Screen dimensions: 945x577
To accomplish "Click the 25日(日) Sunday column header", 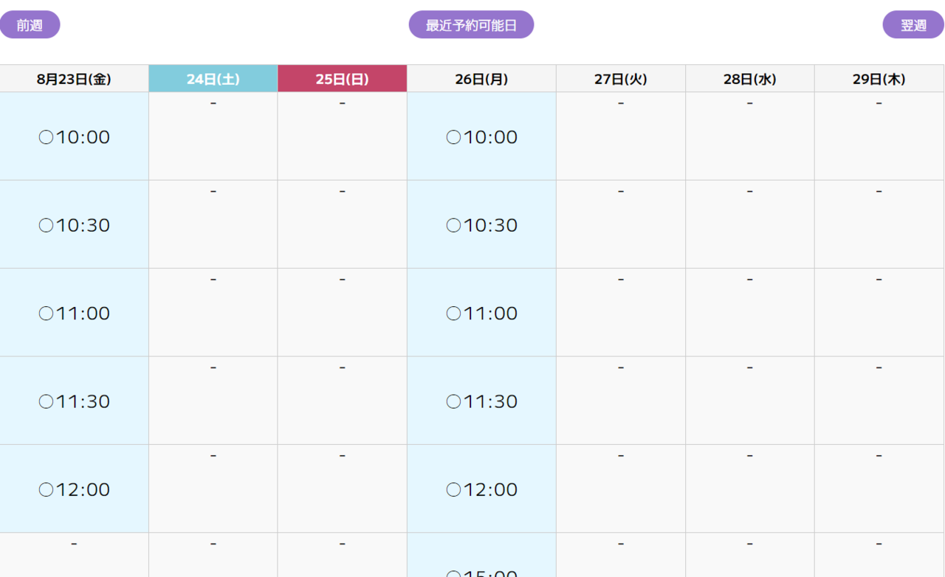I will coord(342,79).
